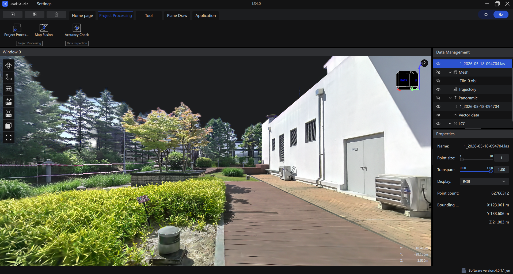Click the fullscreen viewport icon

[x=9, y=138]
